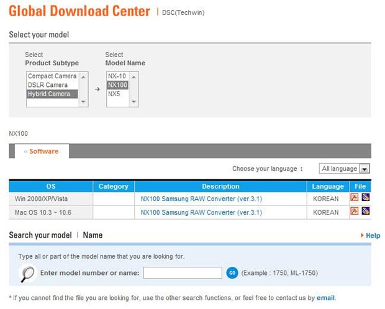Click the Description column header

pos(220,186)
